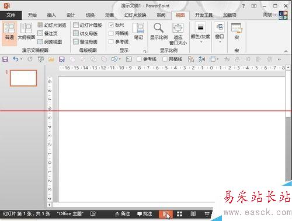
Task: Open the 备注页 notes page view
Action: (47, 33)
